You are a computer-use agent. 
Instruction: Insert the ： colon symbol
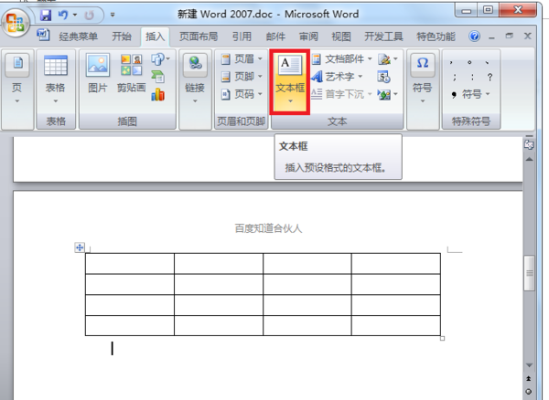472,78
